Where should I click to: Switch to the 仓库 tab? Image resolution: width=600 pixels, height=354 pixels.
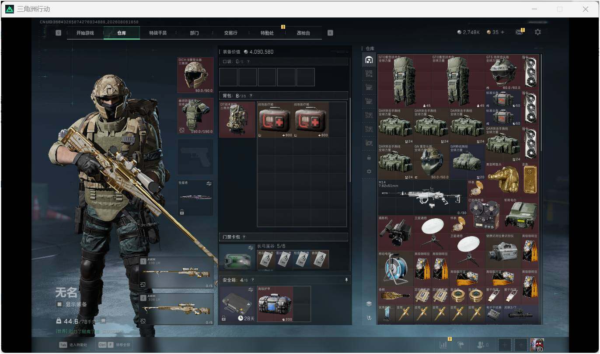point(122,33)
